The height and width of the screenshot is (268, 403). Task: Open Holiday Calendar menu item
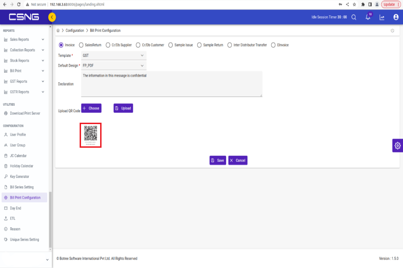24,166
